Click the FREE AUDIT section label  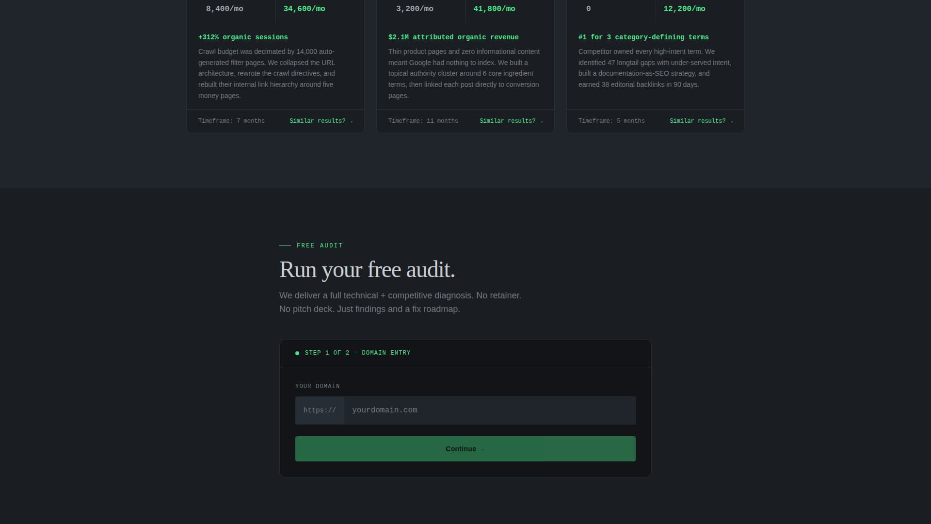click(320, 246)
